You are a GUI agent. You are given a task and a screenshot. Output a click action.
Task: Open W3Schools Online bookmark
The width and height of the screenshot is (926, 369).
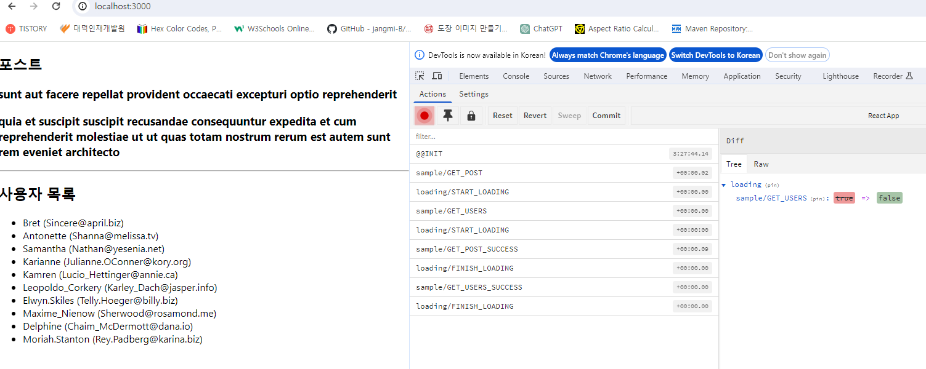tap(274, 28)
